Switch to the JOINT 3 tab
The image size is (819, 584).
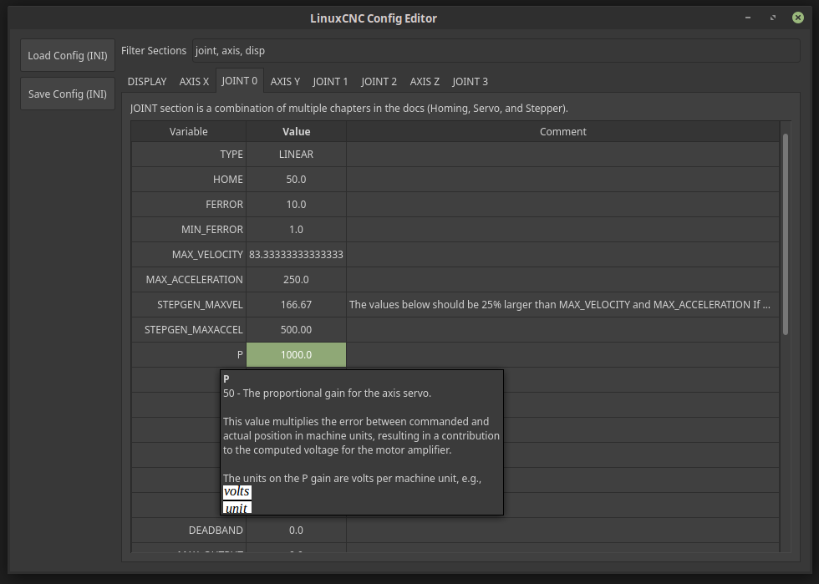coord(470,82)
